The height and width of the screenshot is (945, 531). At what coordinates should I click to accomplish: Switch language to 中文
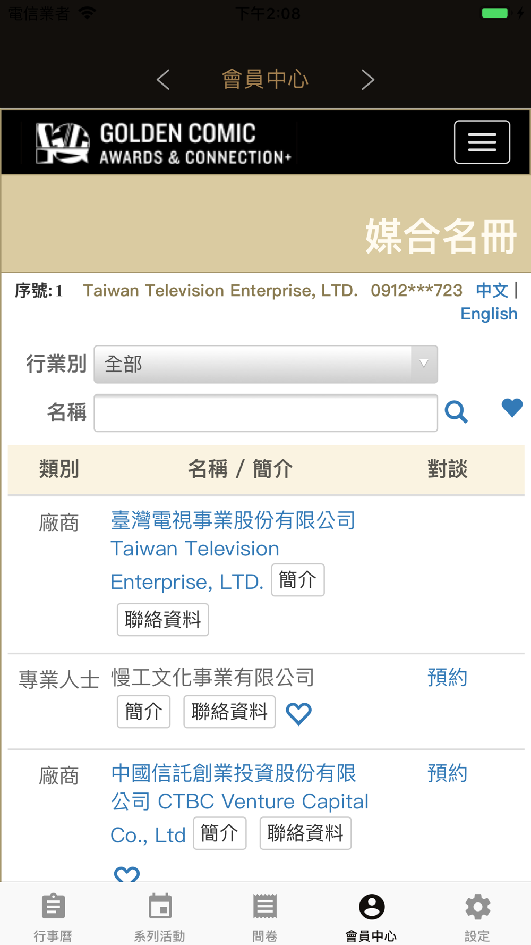pyautogui.click(x=492, y=290)
